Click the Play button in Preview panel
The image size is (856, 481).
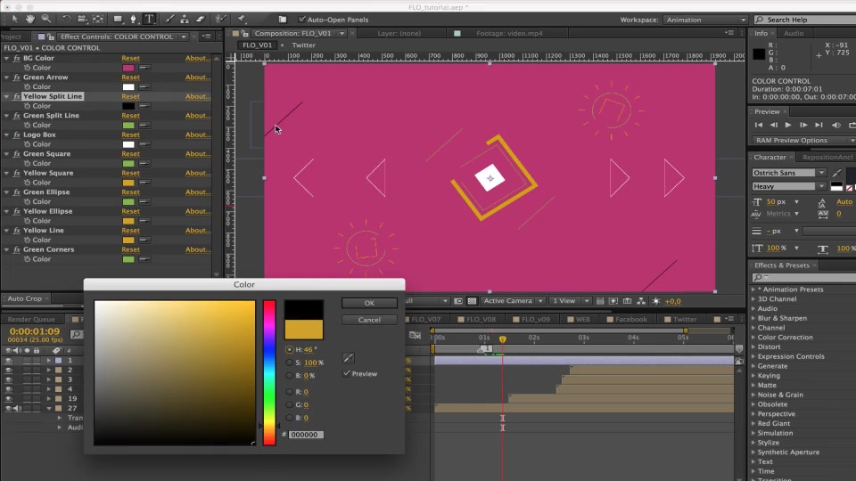point(787,125)
